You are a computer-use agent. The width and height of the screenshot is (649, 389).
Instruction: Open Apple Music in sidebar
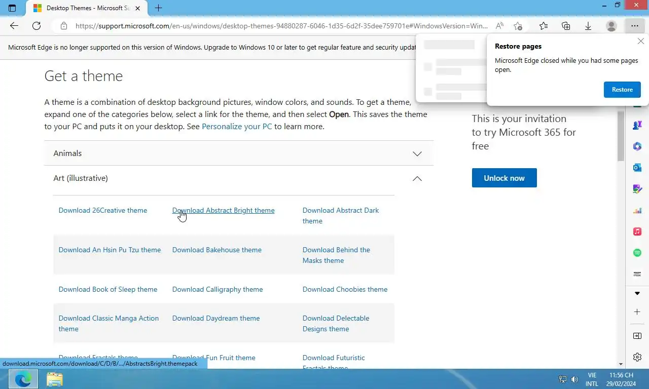pos(637,231)
